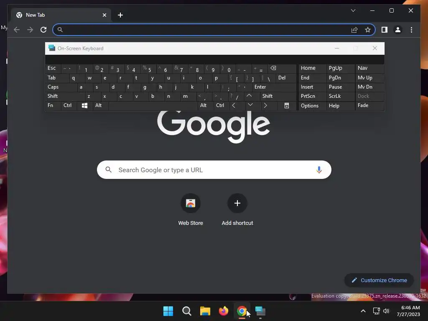Tap the Tab key
Viewport: 428px width, 321px height.
tap(57, 78)
